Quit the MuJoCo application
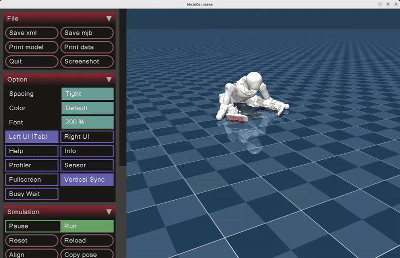The height and width of the screenshot is (258, 400). coord(31,61)
